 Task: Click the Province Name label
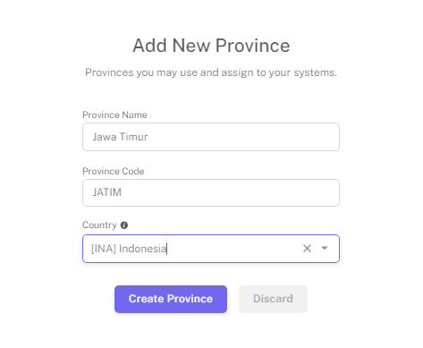click(114, 115)
